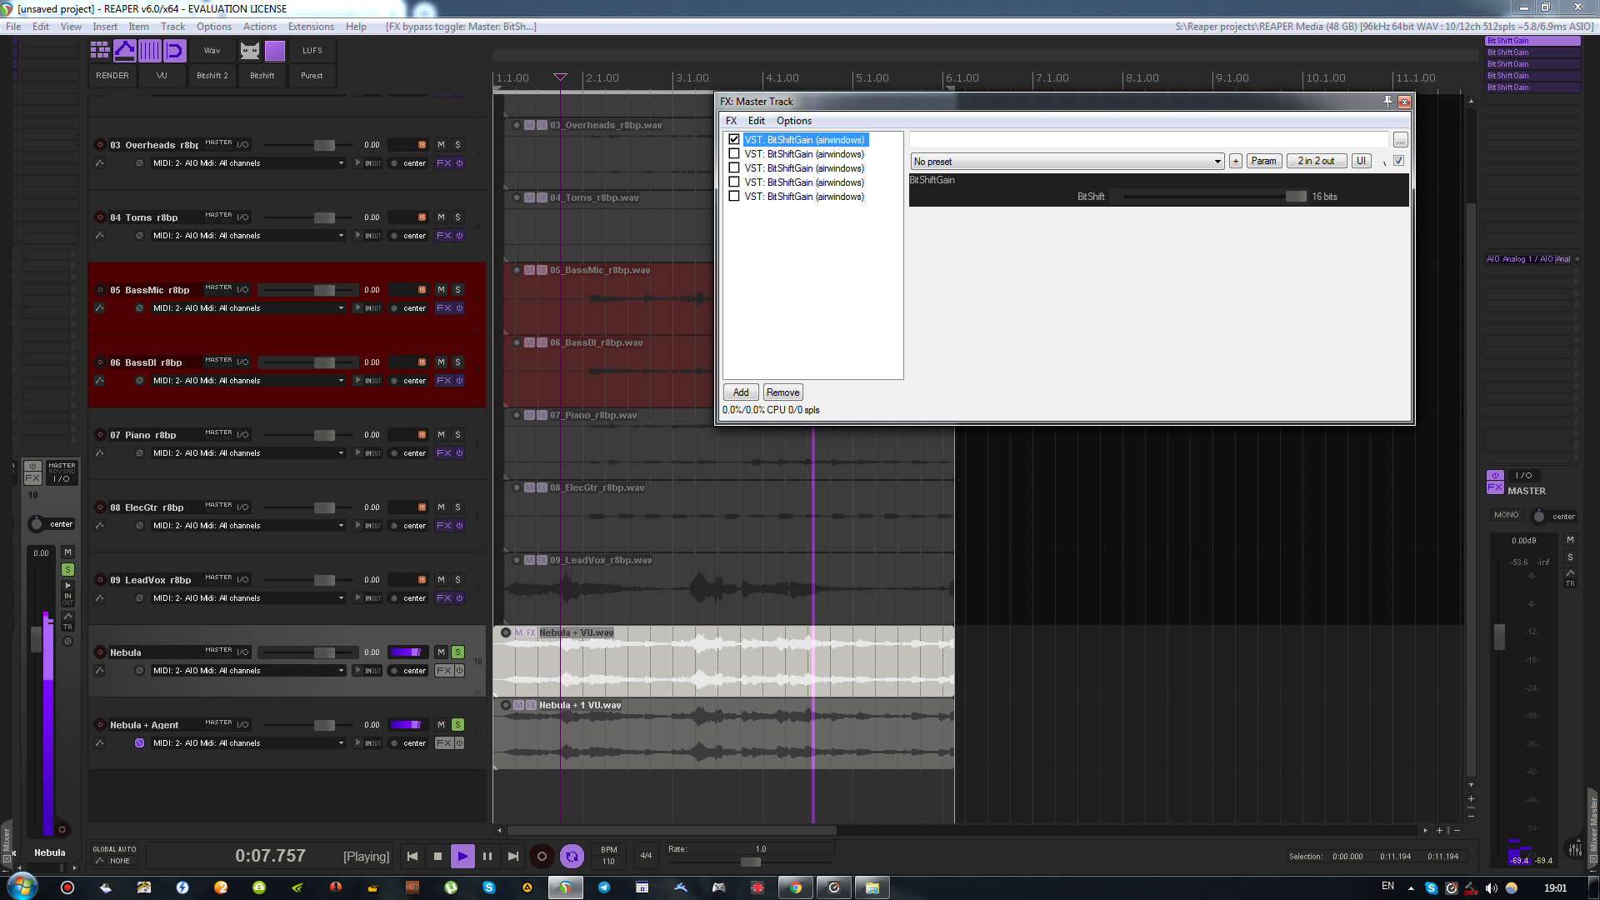Viewport: 1600px width, 900px height.
Task: Unsolo the Nebula track
Action: click(x=457, y=652)
